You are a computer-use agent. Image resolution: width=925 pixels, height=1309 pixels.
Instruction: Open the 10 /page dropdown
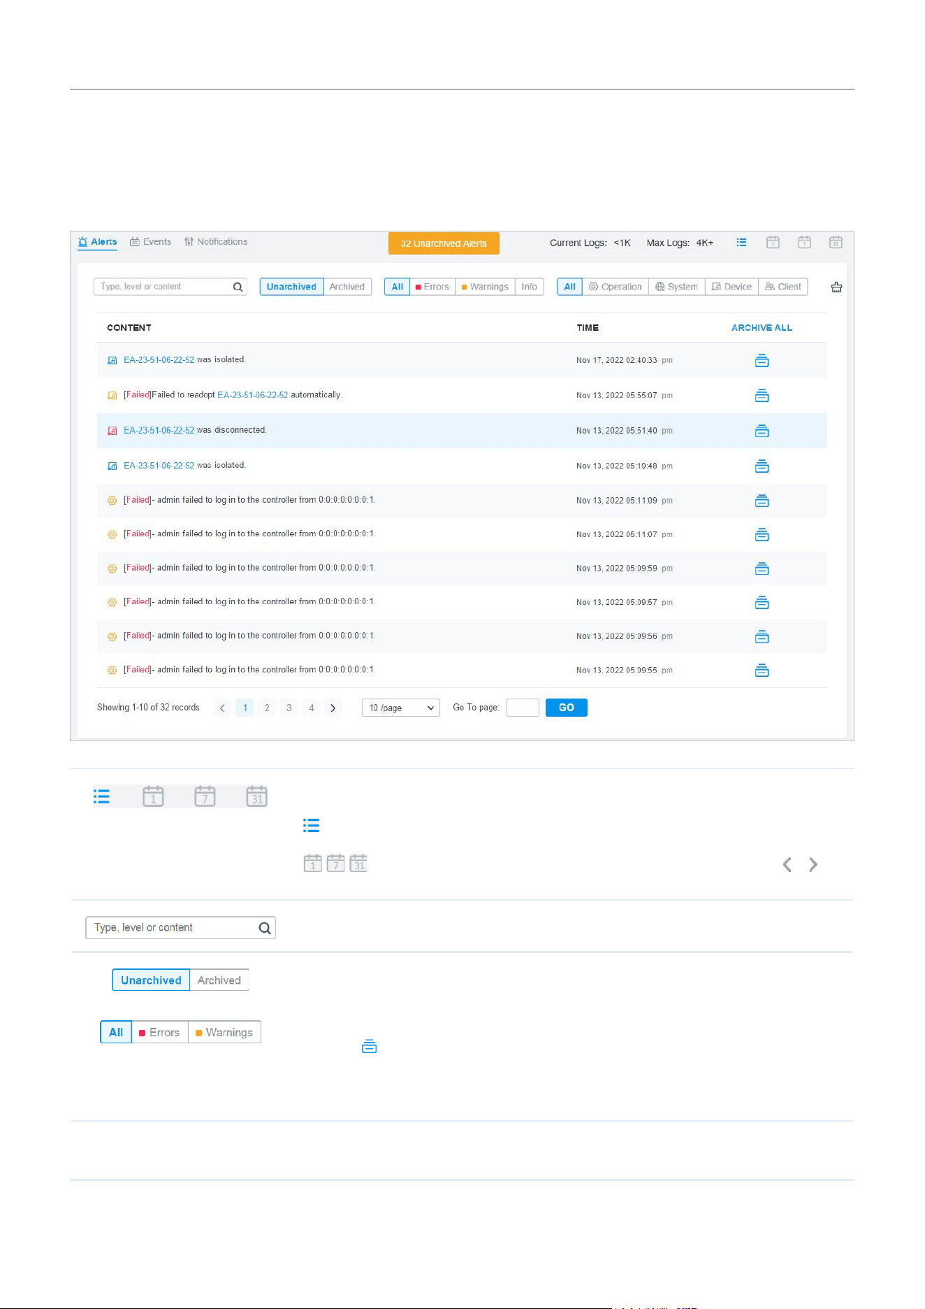401,708
